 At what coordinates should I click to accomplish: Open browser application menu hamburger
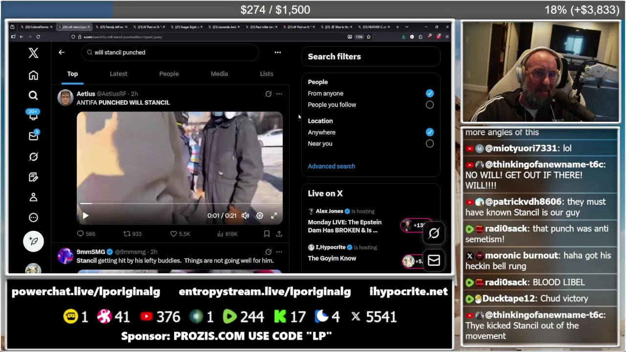[x=447, y=37]
